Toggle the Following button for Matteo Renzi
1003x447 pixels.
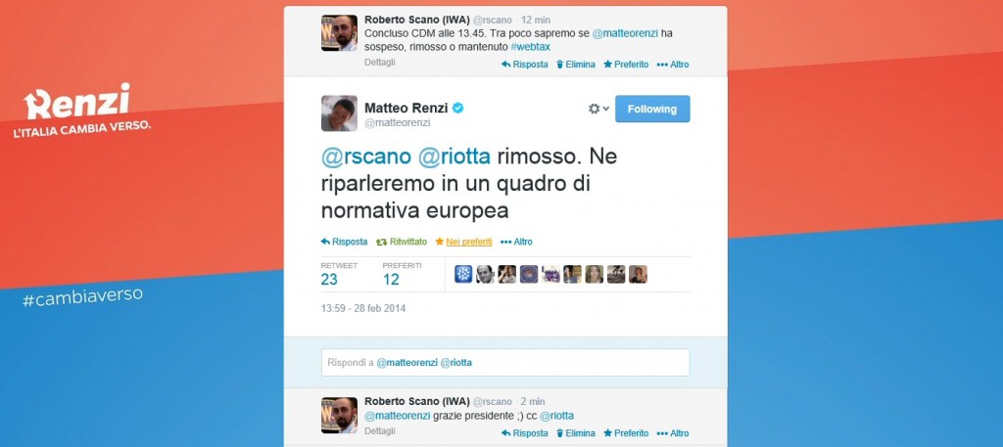pyautogui.click(x=652, y=109)
